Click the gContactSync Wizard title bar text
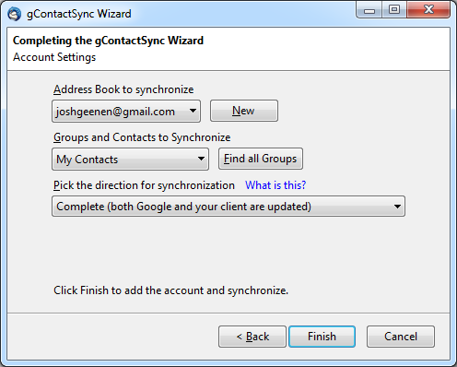The width and height of the screenshot is (457, 367). pos(79,14)
